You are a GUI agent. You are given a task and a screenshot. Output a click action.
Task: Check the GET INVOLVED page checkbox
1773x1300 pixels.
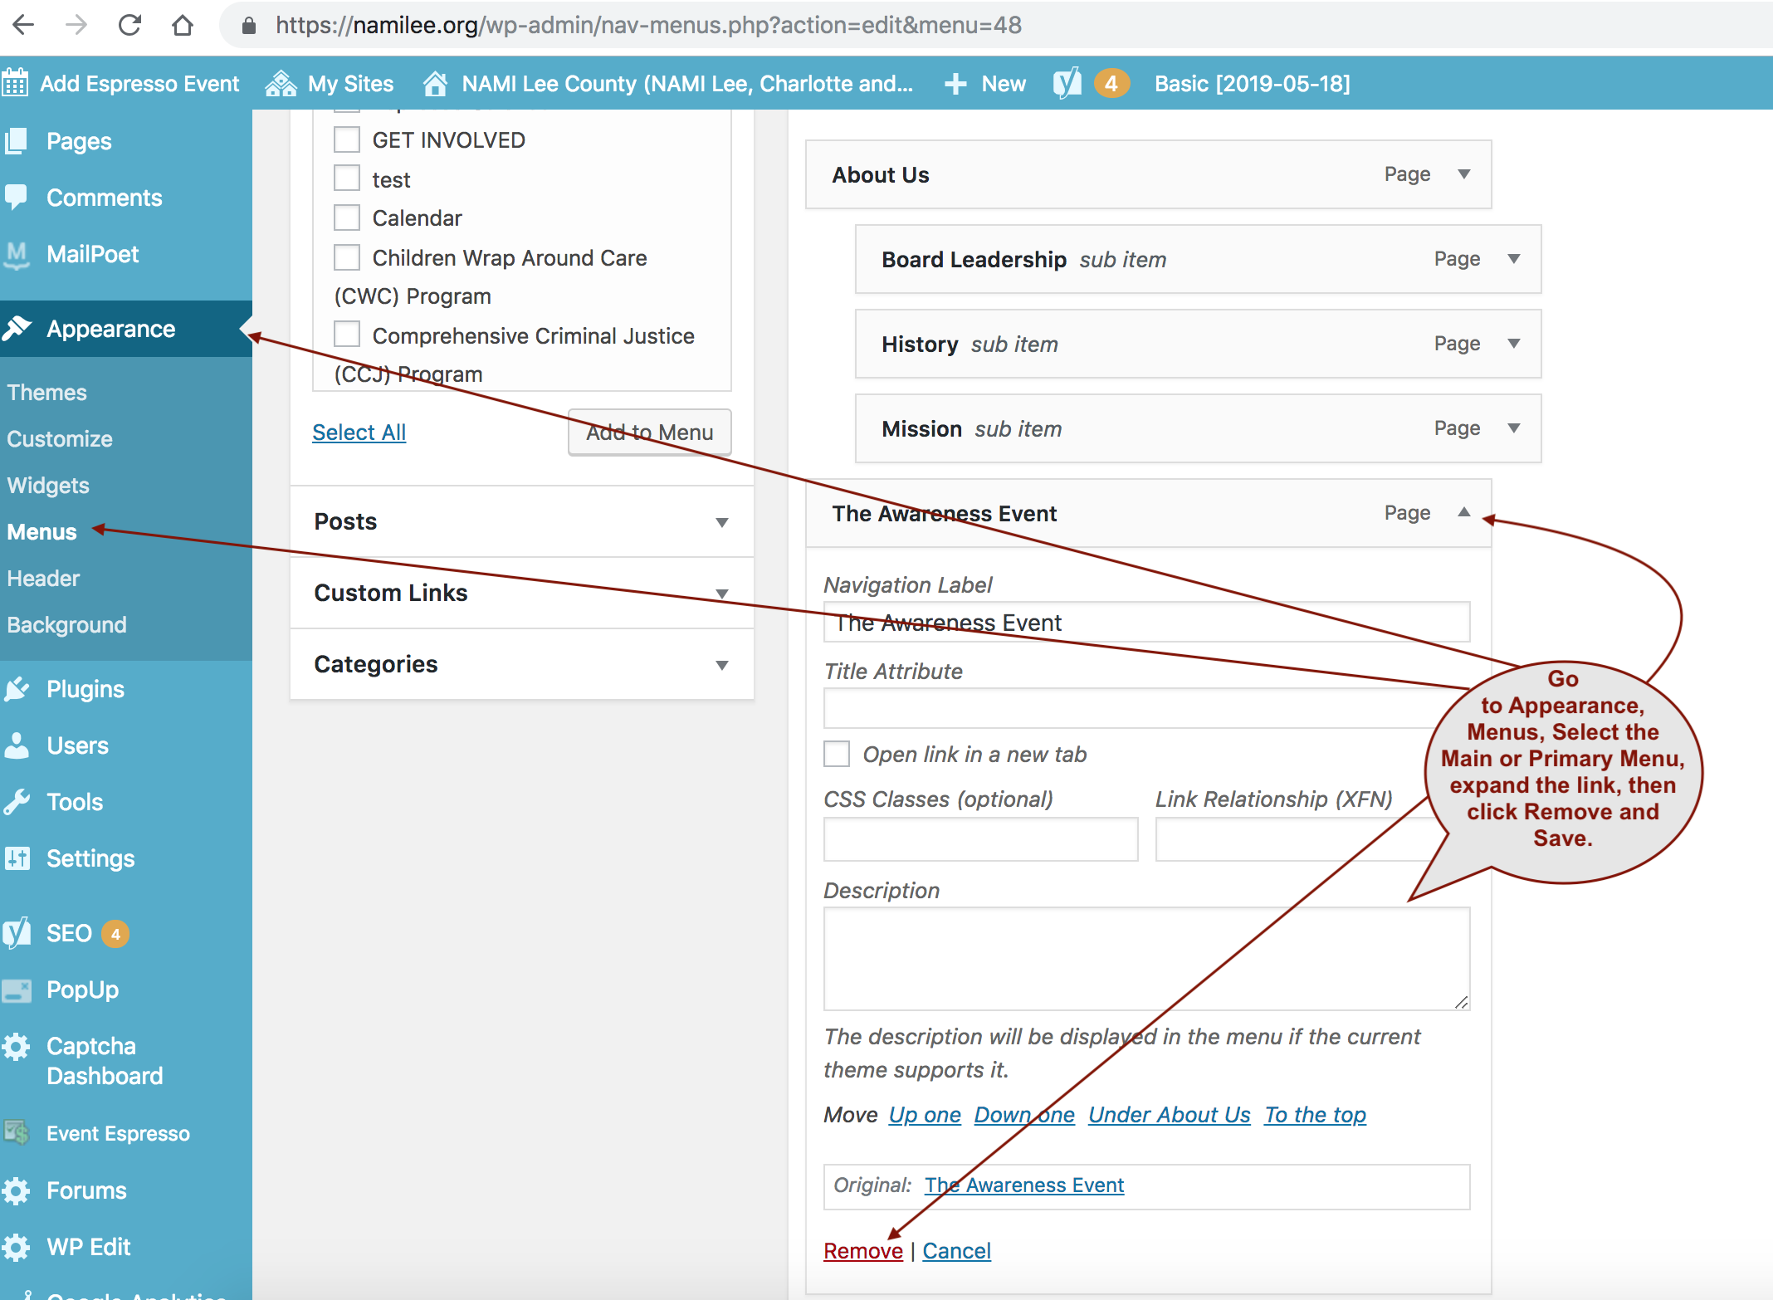click(x=347, y=139)
